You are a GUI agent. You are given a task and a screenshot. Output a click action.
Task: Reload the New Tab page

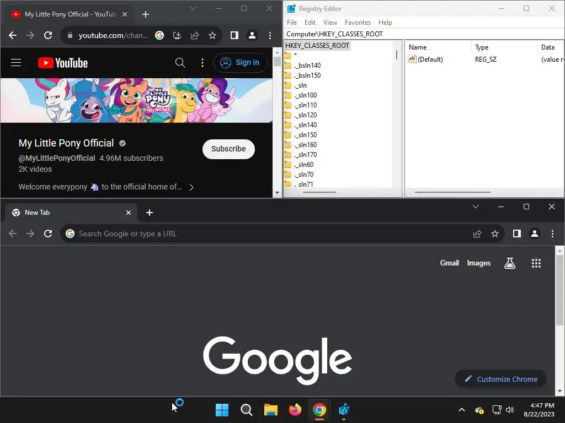[48, 234]
